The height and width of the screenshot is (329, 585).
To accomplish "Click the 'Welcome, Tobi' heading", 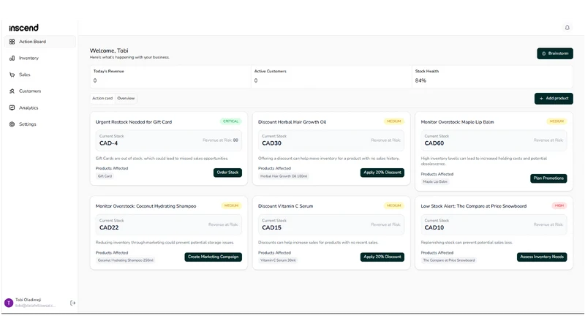I will point(109,50).
